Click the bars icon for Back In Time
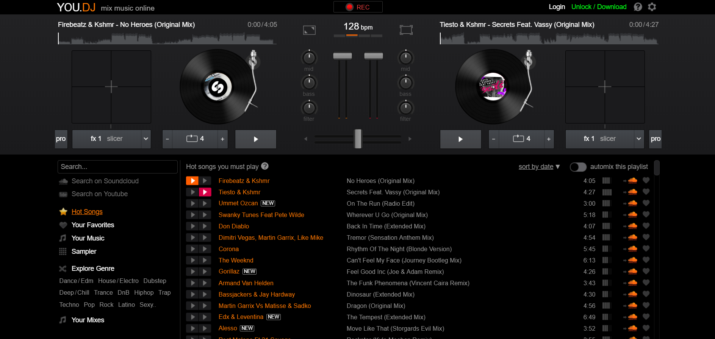Screen dimensions: 715x339 coord(606,226)
